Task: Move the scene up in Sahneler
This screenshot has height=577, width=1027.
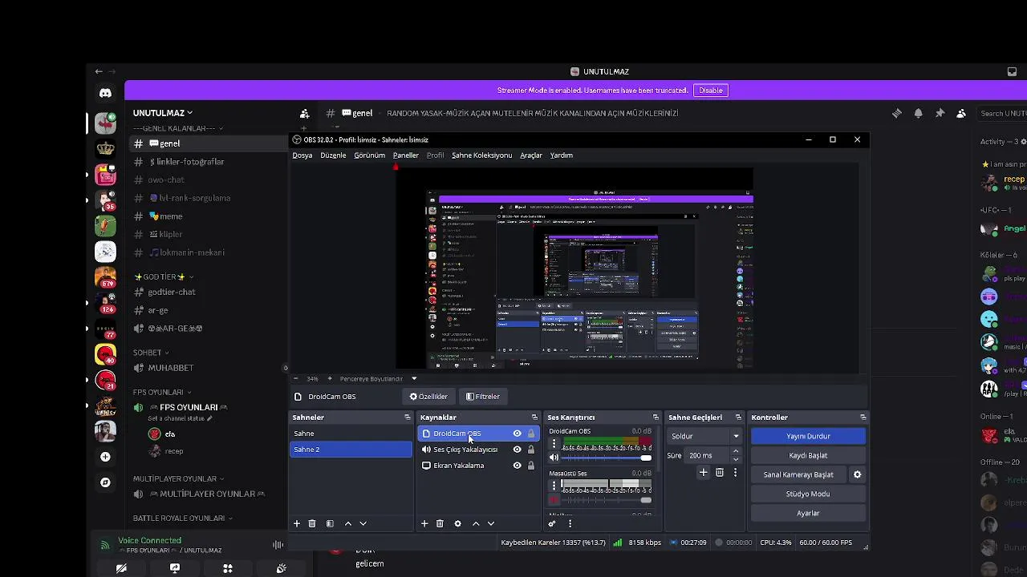Action: click(x=347, y=523)
